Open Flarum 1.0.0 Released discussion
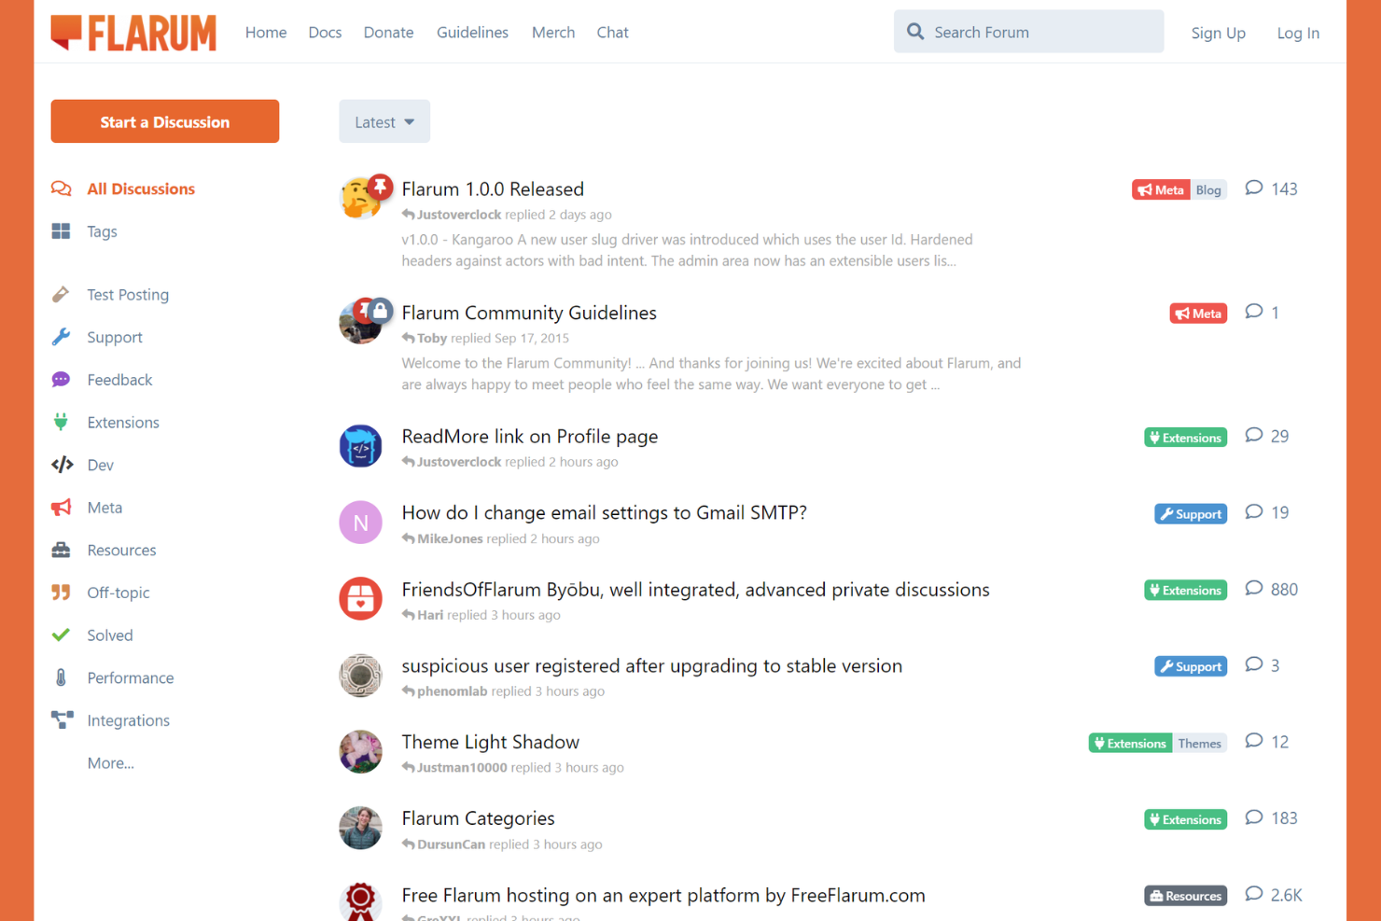1381x921 pixels. tap(493, 188)
